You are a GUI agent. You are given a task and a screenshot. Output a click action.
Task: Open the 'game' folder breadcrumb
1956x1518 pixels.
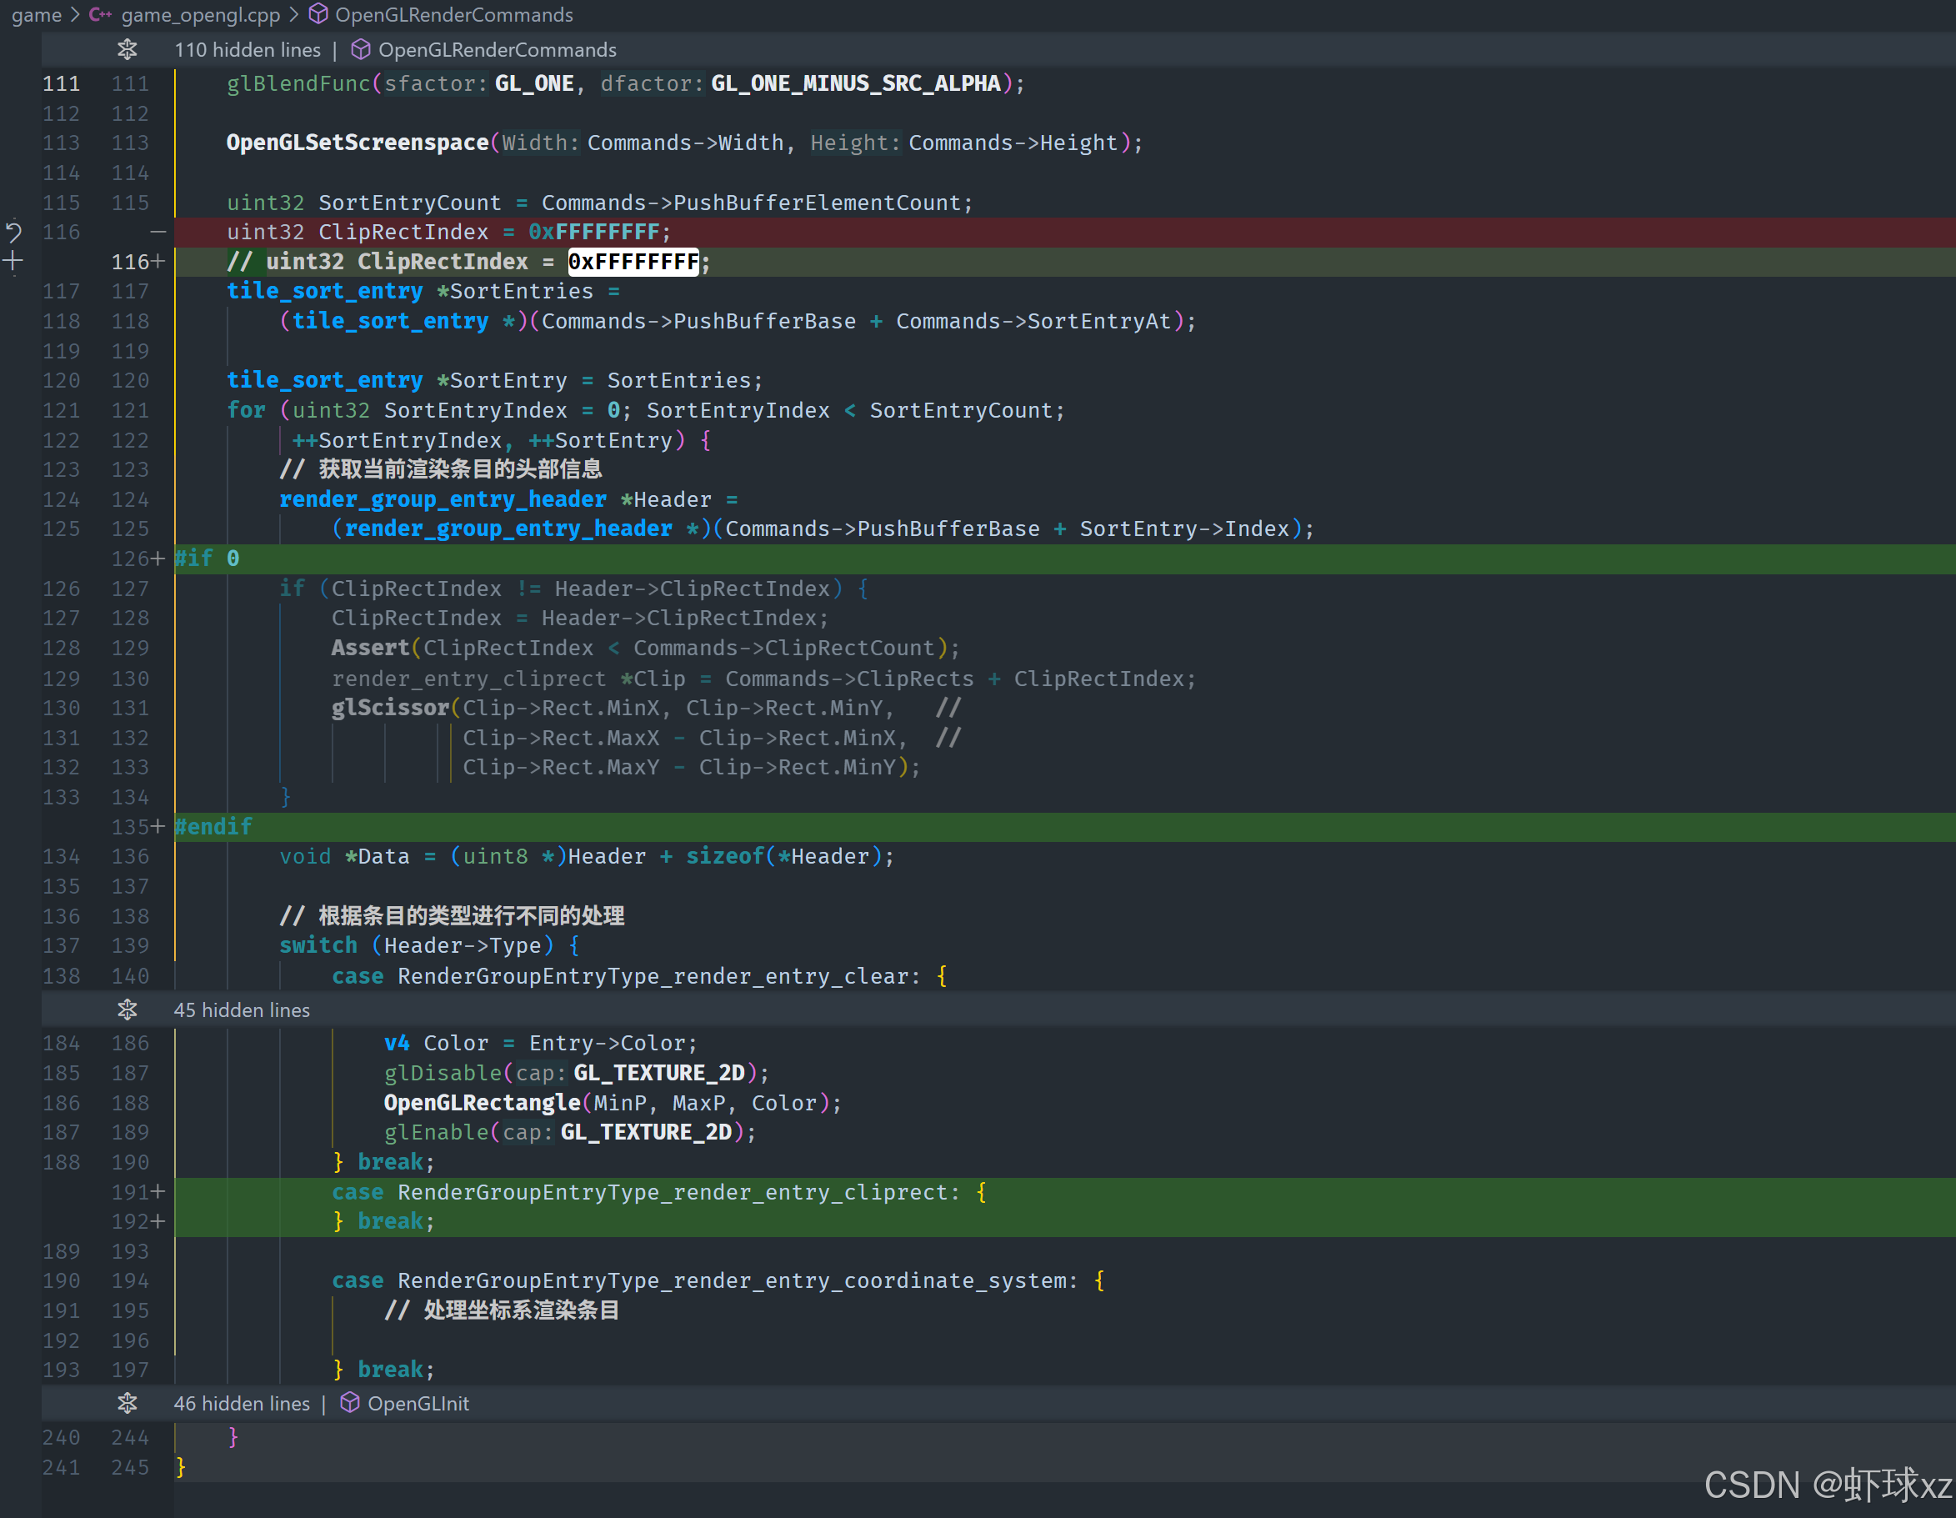pyautogui.click(x=37, y=14)
